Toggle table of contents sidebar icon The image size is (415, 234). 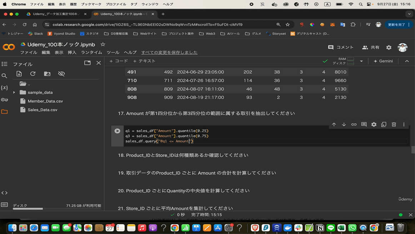tap(4, 64)
